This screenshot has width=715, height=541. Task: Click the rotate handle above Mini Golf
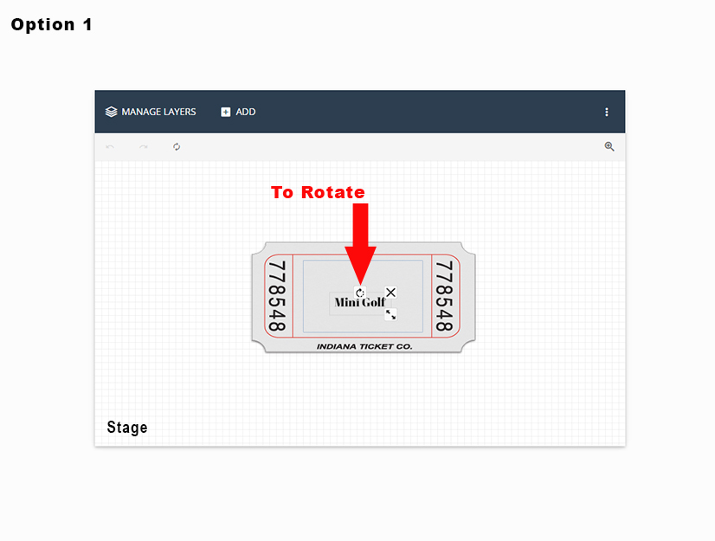360,293
